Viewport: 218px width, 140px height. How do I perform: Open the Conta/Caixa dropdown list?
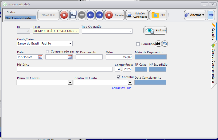tap(70, 44)
